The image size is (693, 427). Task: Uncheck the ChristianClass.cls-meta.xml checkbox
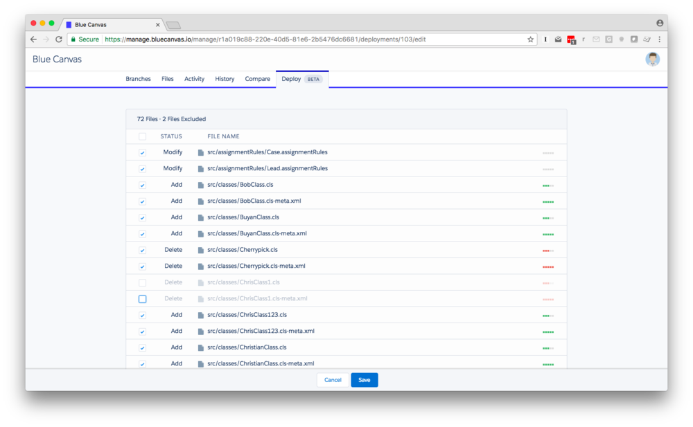point(142,364)
